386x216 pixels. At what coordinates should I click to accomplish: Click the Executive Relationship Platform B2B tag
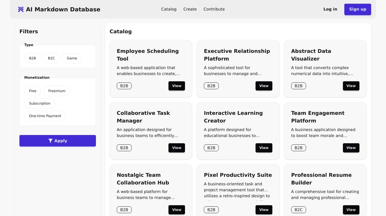click(211, 86)
